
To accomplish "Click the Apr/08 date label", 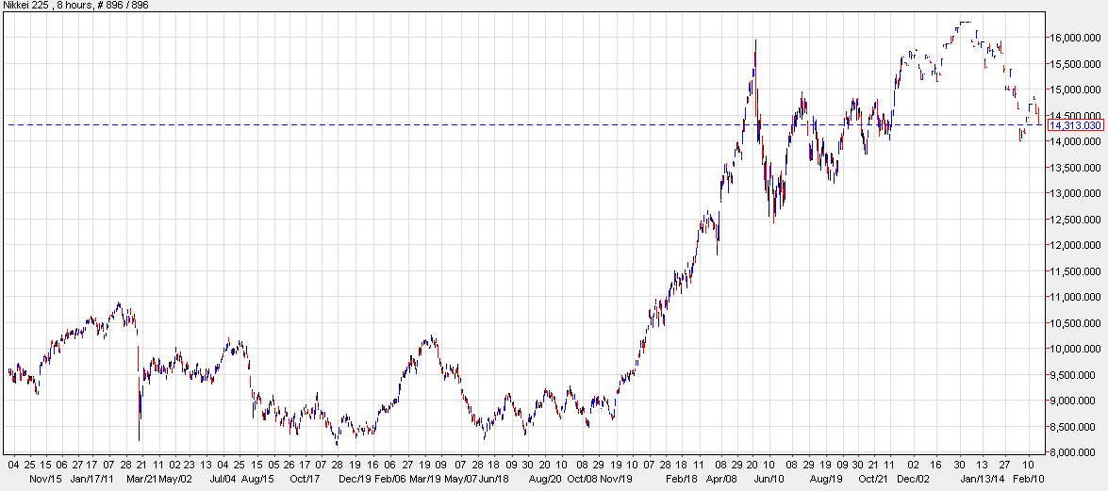I will tap(719, 479).
